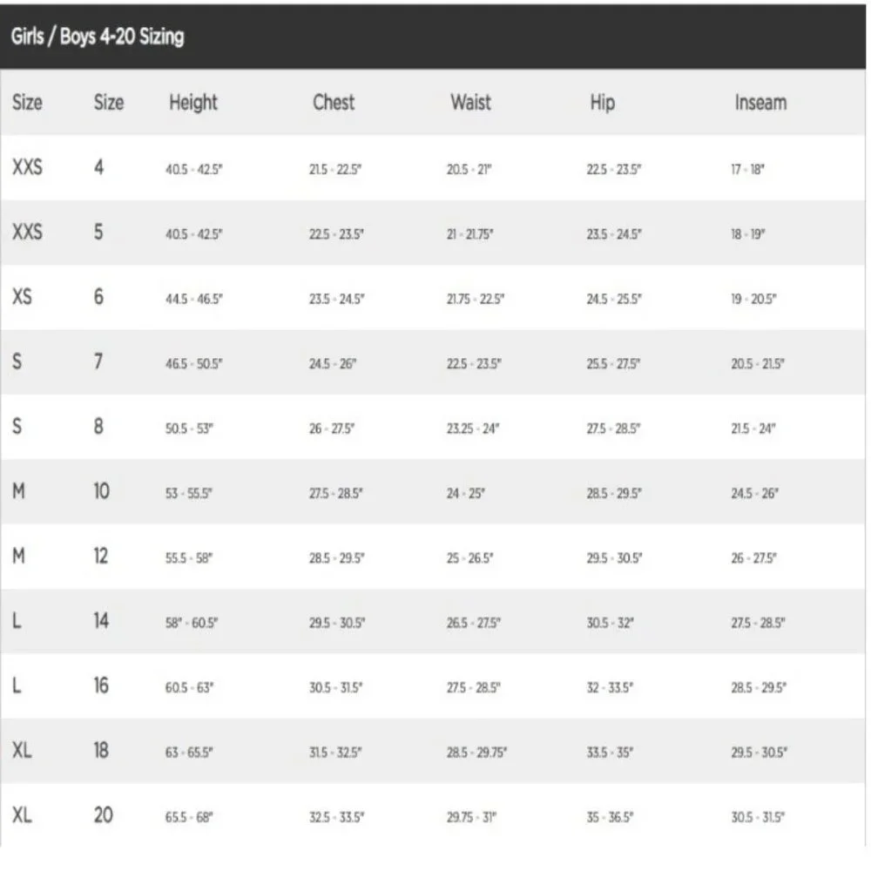871x871 pixels.
Task: Click waist value 28.5 - 29.75"
Action: [x=476, y=753]
